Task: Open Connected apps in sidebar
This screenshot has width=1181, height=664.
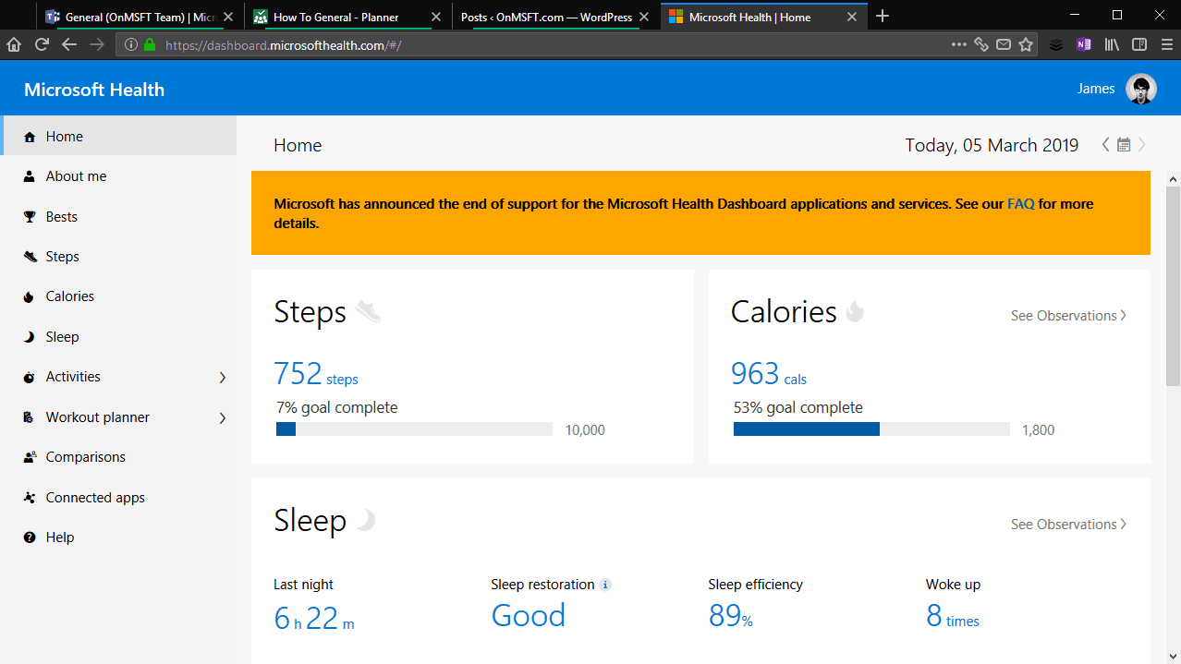Action: point(118,498)
